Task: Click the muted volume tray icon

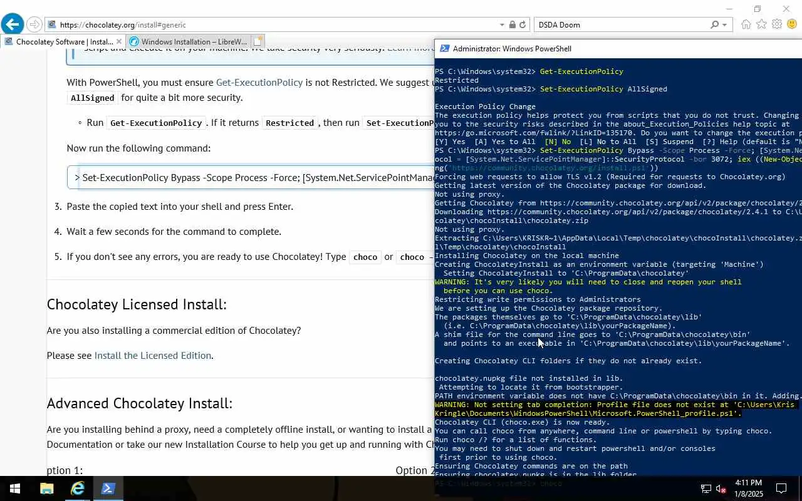Action: (x=721, y=488)
